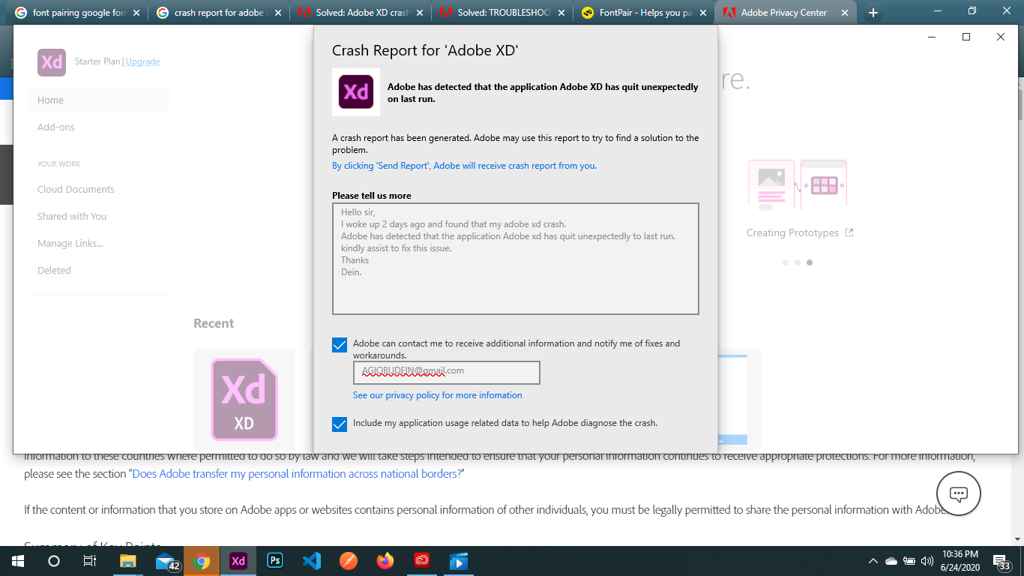Select the 'Adobe Privacy Center' tab
Viewport: 1024px width, 576px height.
coord(786,13)
